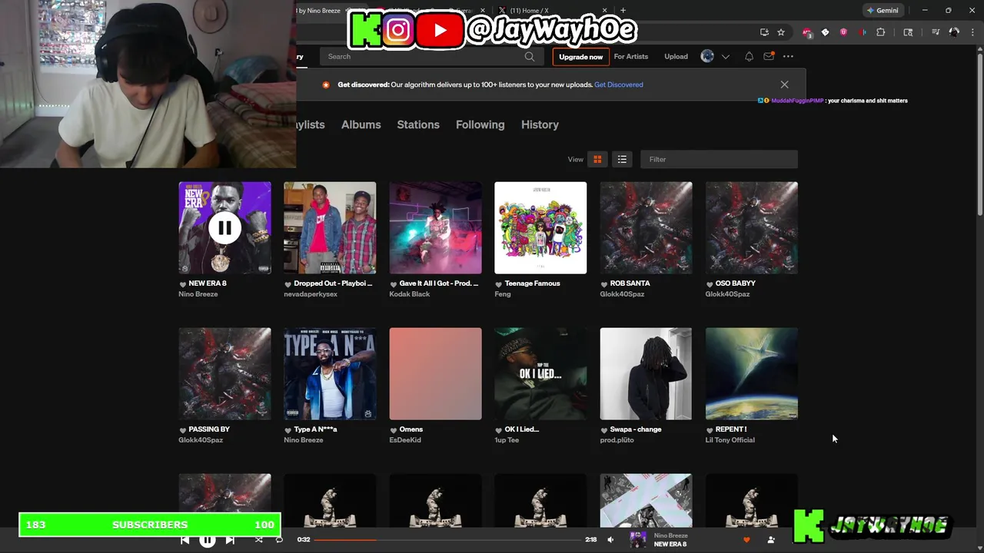The height and width of the screenshot is (553, 984).
Task: Expand the profile dropdown chevron
Action: [x=725, y=57]
